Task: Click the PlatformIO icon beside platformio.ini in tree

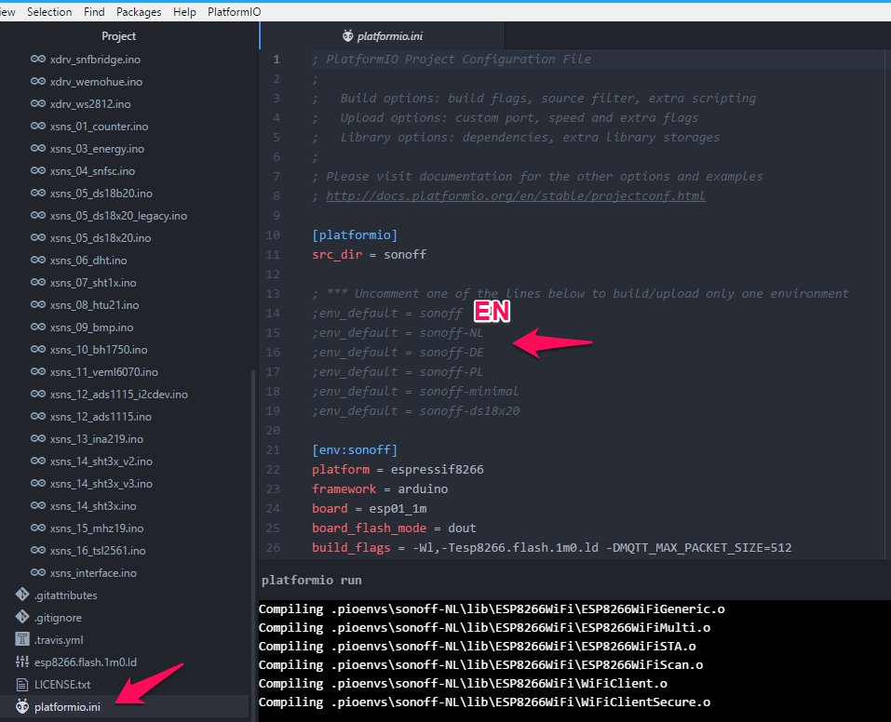Action: (22, 706)
